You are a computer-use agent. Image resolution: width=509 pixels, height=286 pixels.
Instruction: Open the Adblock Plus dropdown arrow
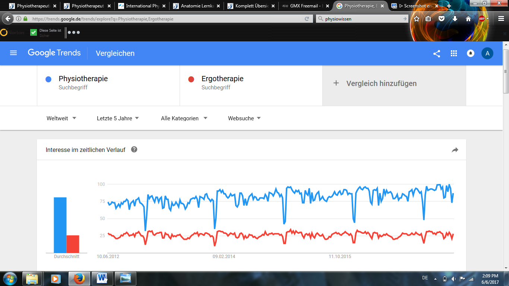pos(488,19)
